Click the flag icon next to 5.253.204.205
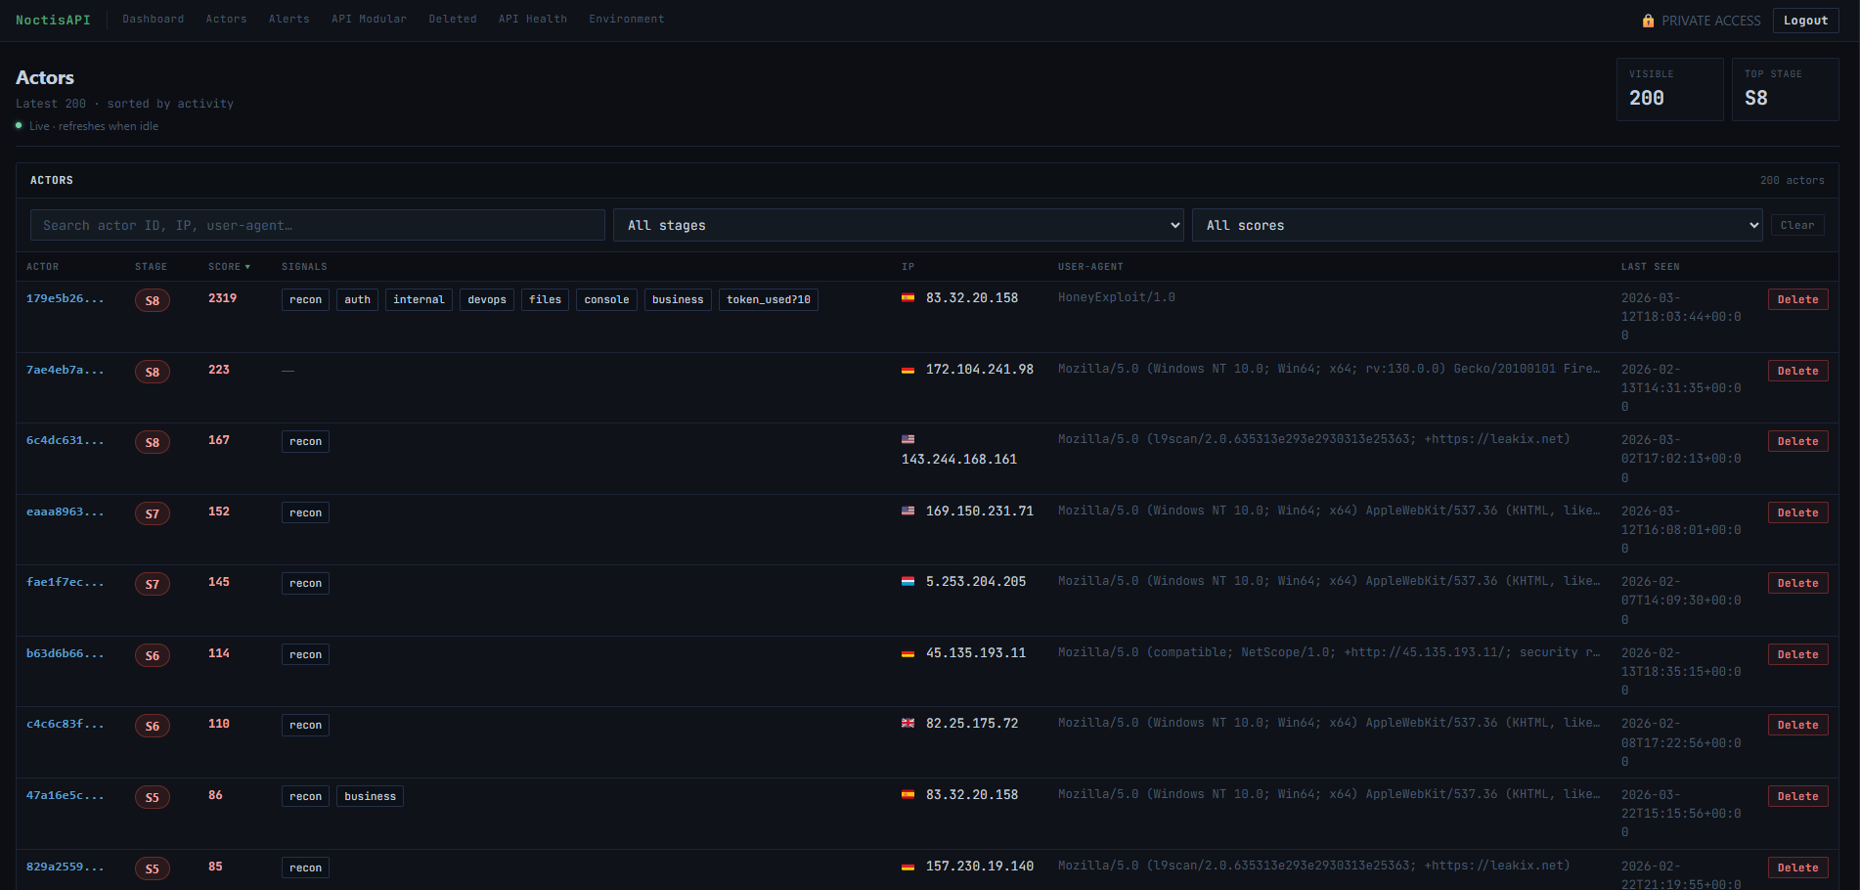The width and height of the screenshot is (1860, 890). tap(908, 581)
